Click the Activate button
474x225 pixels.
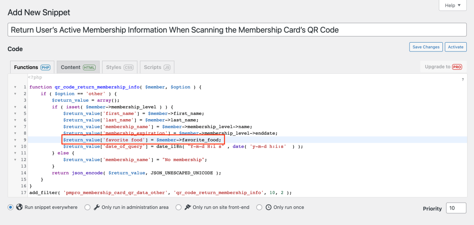pos(455,47)
